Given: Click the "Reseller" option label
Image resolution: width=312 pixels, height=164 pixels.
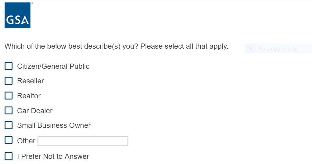Looking at the screenshot, I should click(x=30, y=81).
